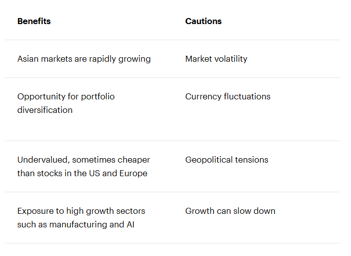Select the 'Asian markets are rapidly growing' cell

tap(84, 59)
